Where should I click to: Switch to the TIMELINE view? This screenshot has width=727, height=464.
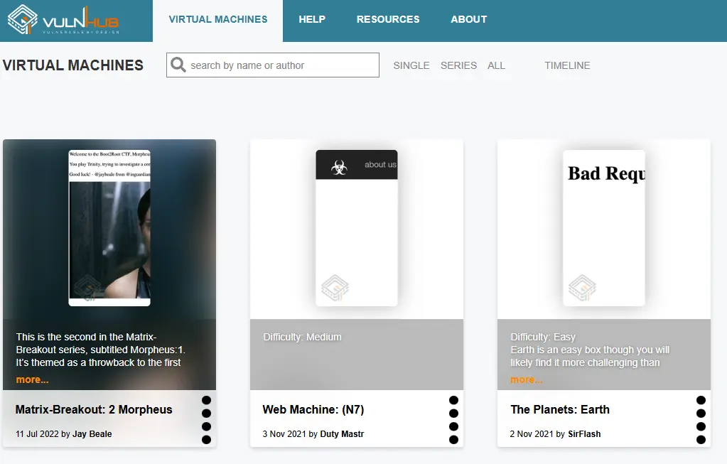click(x=567, y=65)
